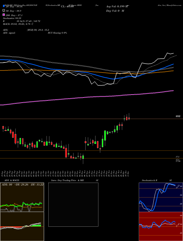Click the orange moving average line end
Screen dimensions: 183x241
click(x=173, y=71)
